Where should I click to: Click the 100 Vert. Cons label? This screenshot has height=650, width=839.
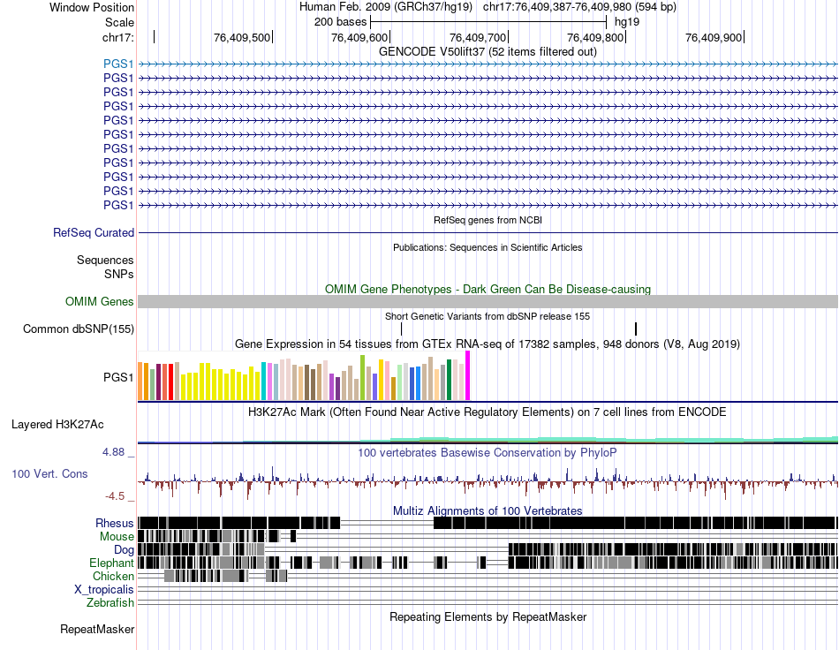49,474
